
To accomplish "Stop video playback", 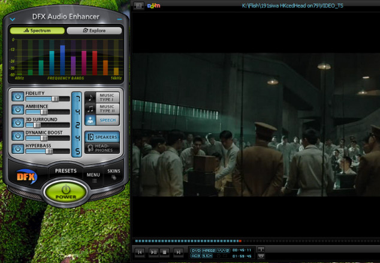I will point(165,252).
